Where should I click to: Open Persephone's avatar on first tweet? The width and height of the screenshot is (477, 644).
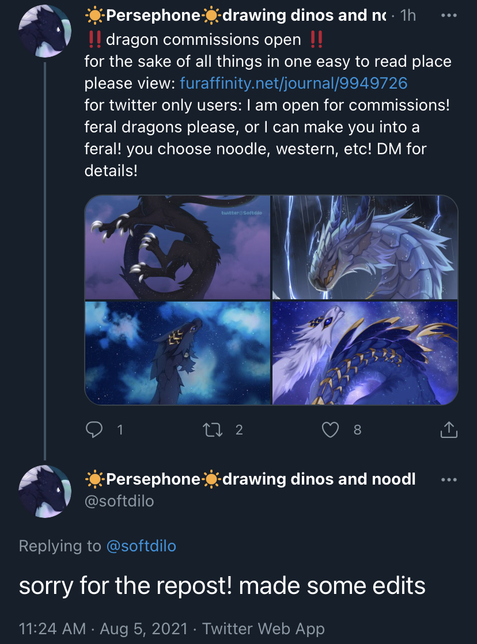tap(45, 31)
